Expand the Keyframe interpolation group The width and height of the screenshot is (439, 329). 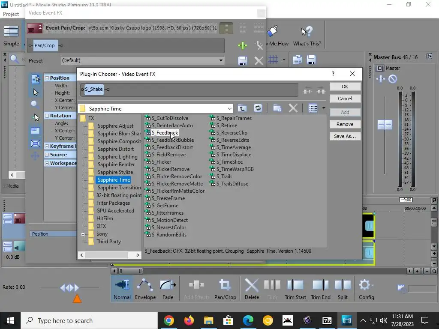click(47, 147)
